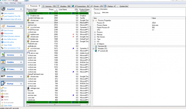Click the Drivers panel icon in sidebar
186x109 pixels.
[x=3, y=76]
